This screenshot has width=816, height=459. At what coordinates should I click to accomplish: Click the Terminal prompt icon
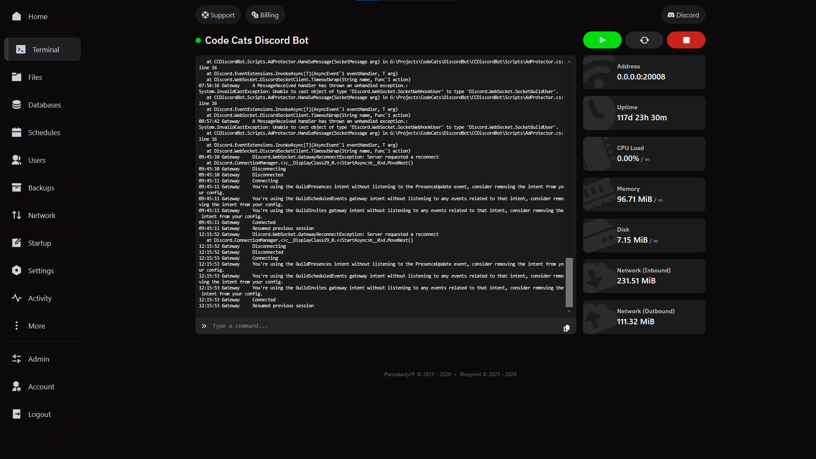click(21, 49)
